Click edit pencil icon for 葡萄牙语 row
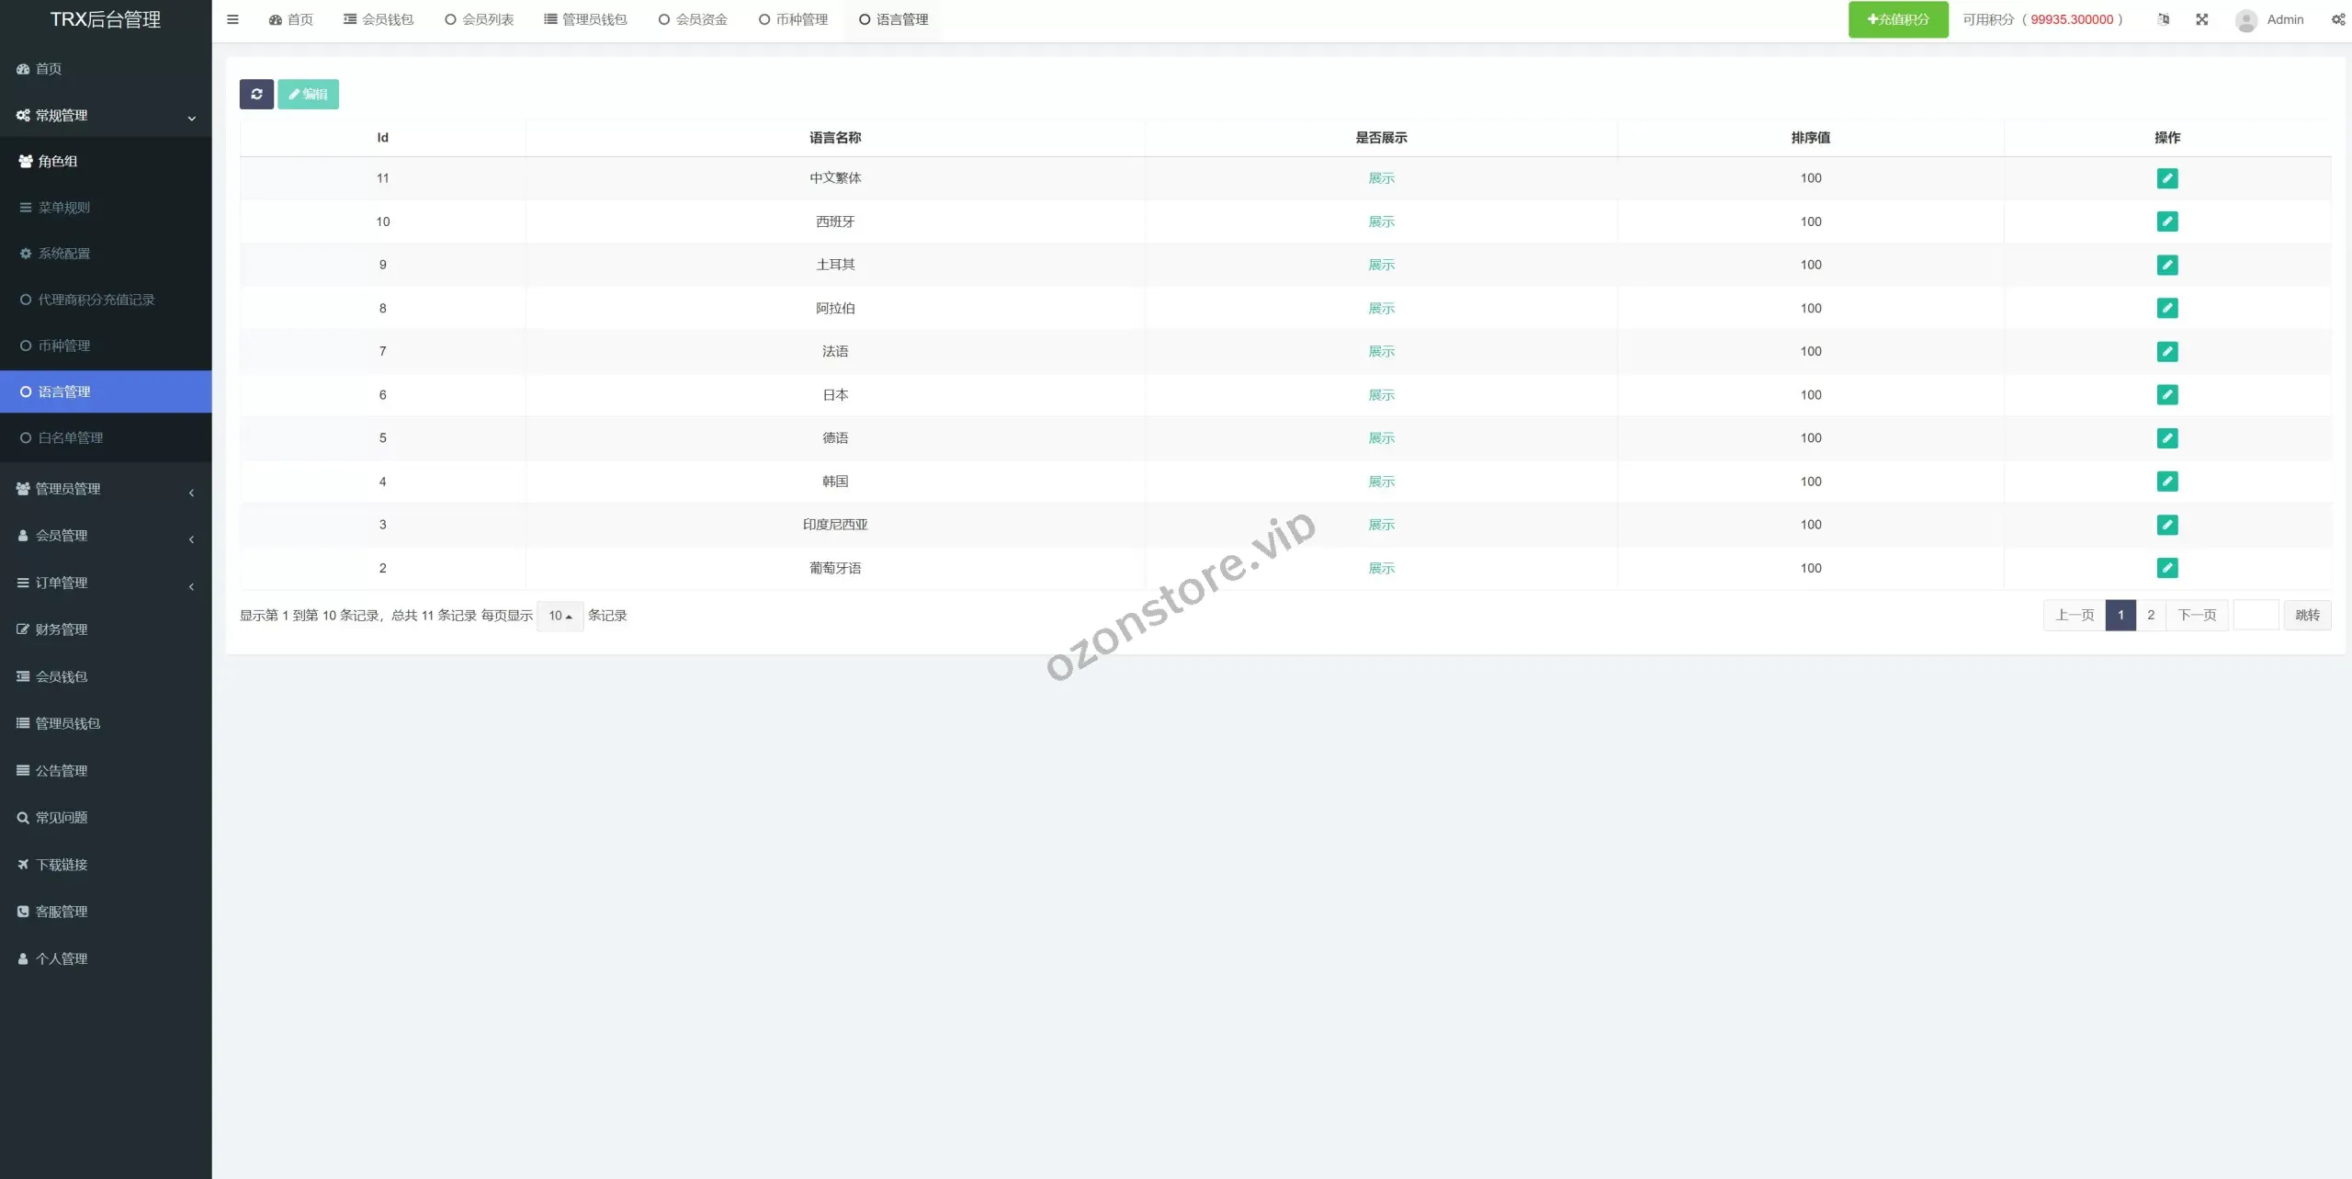 pyautogui.click(x=2166, y=568)
